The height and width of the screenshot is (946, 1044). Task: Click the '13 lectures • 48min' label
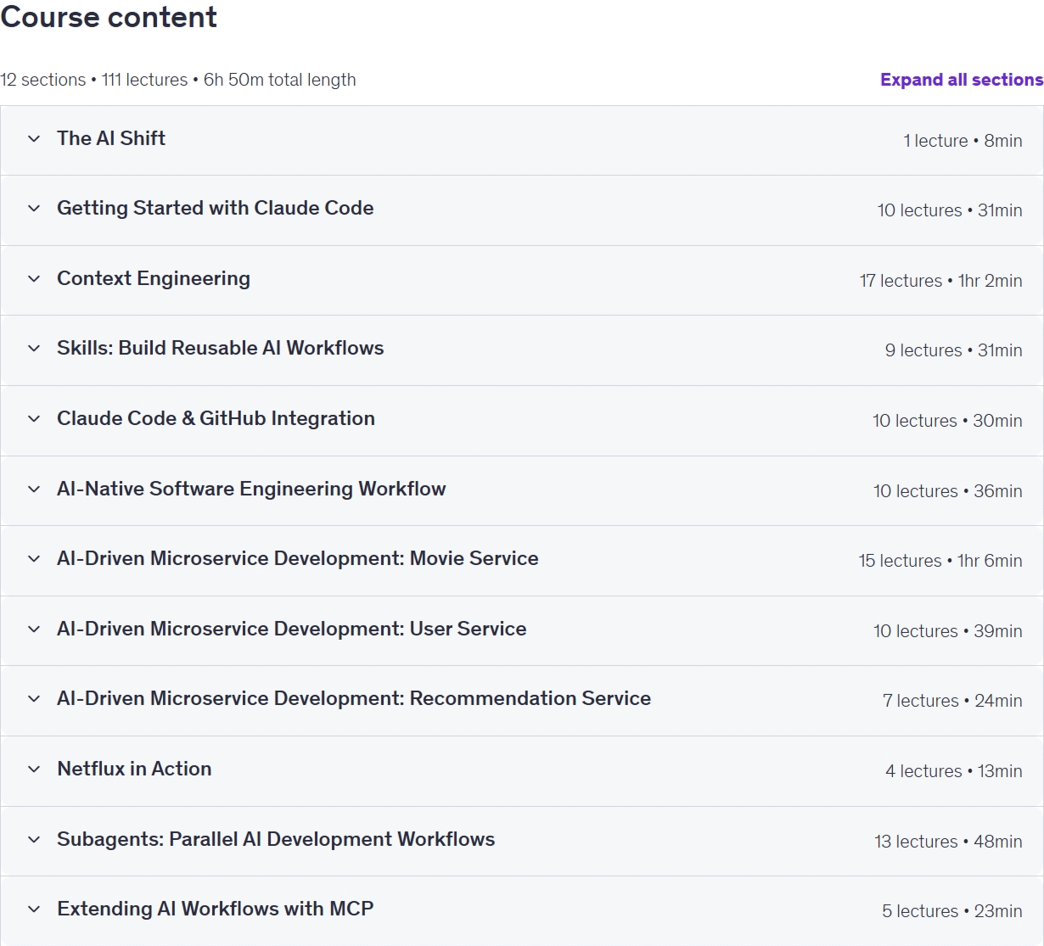948,842
